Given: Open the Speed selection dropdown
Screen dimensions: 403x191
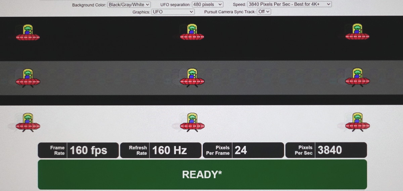Looking at the screenshot, I should point(289,5).
